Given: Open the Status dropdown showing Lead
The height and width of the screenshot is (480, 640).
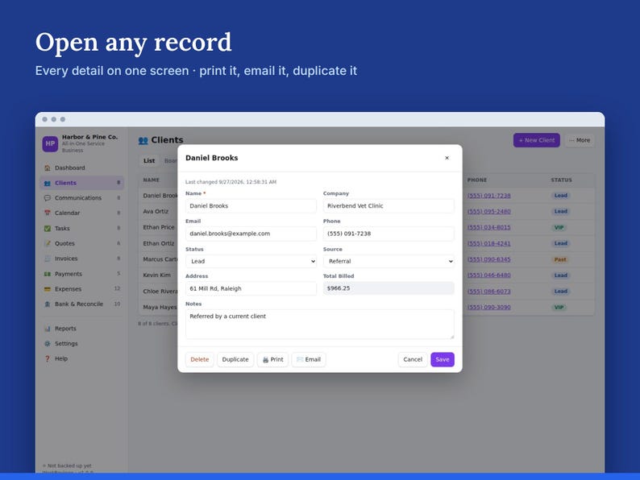Looking at the screenshot, I should coord(251,261).
